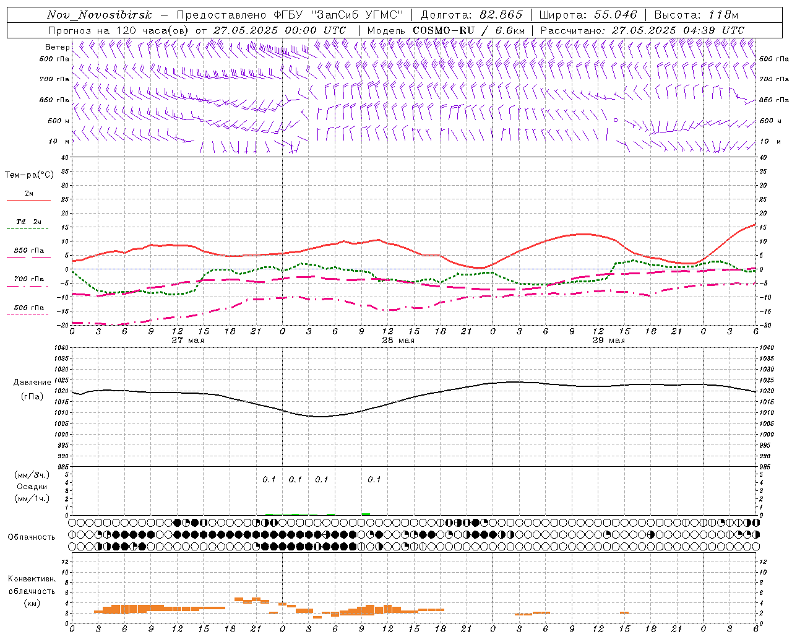The width and height of the screenshot is (792, 634).
Task: Click the 850 гПа temperature legend entry
Action: coord(29,251)
